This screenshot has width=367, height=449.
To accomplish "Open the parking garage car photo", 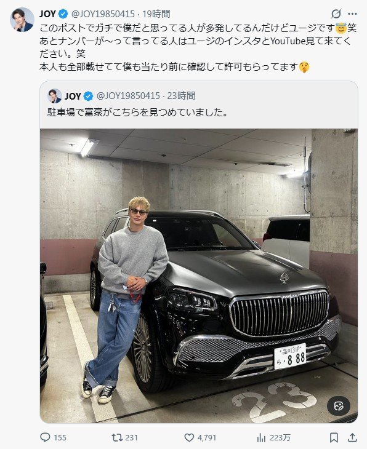I will point(199,276).
